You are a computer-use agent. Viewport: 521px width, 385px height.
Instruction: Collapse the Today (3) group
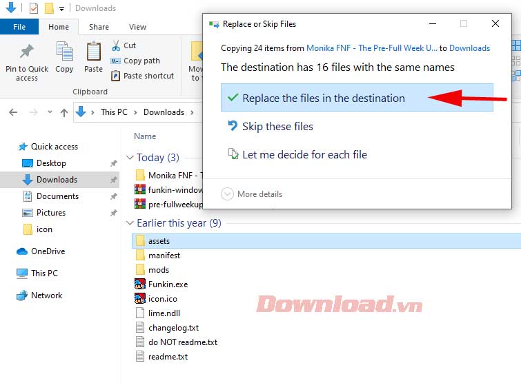[x=130, y=158]
